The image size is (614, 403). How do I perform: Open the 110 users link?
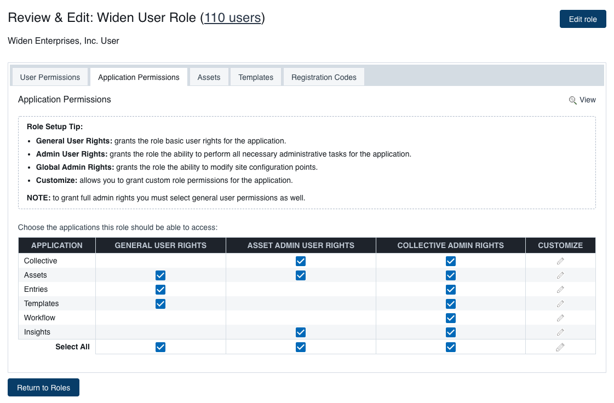(233, 18)
